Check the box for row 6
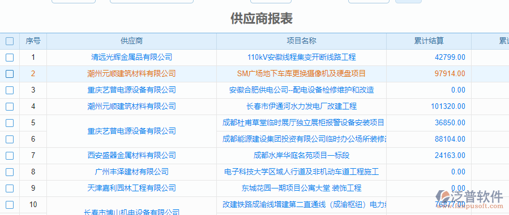 click(10, 139)
